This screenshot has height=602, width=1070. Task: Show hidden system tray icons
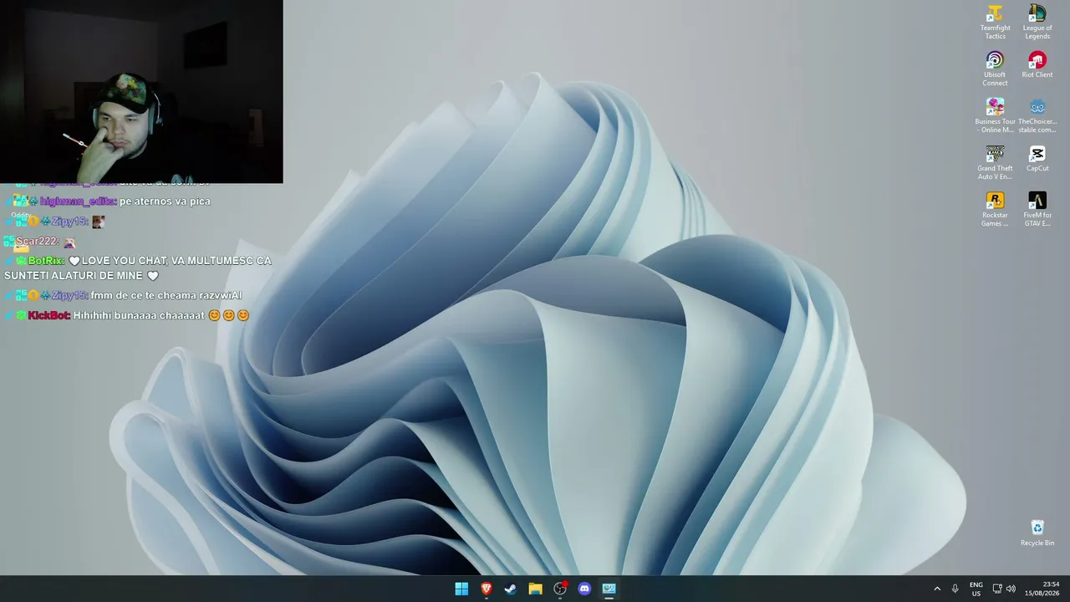pyautogui.click(x=937, y=589)
